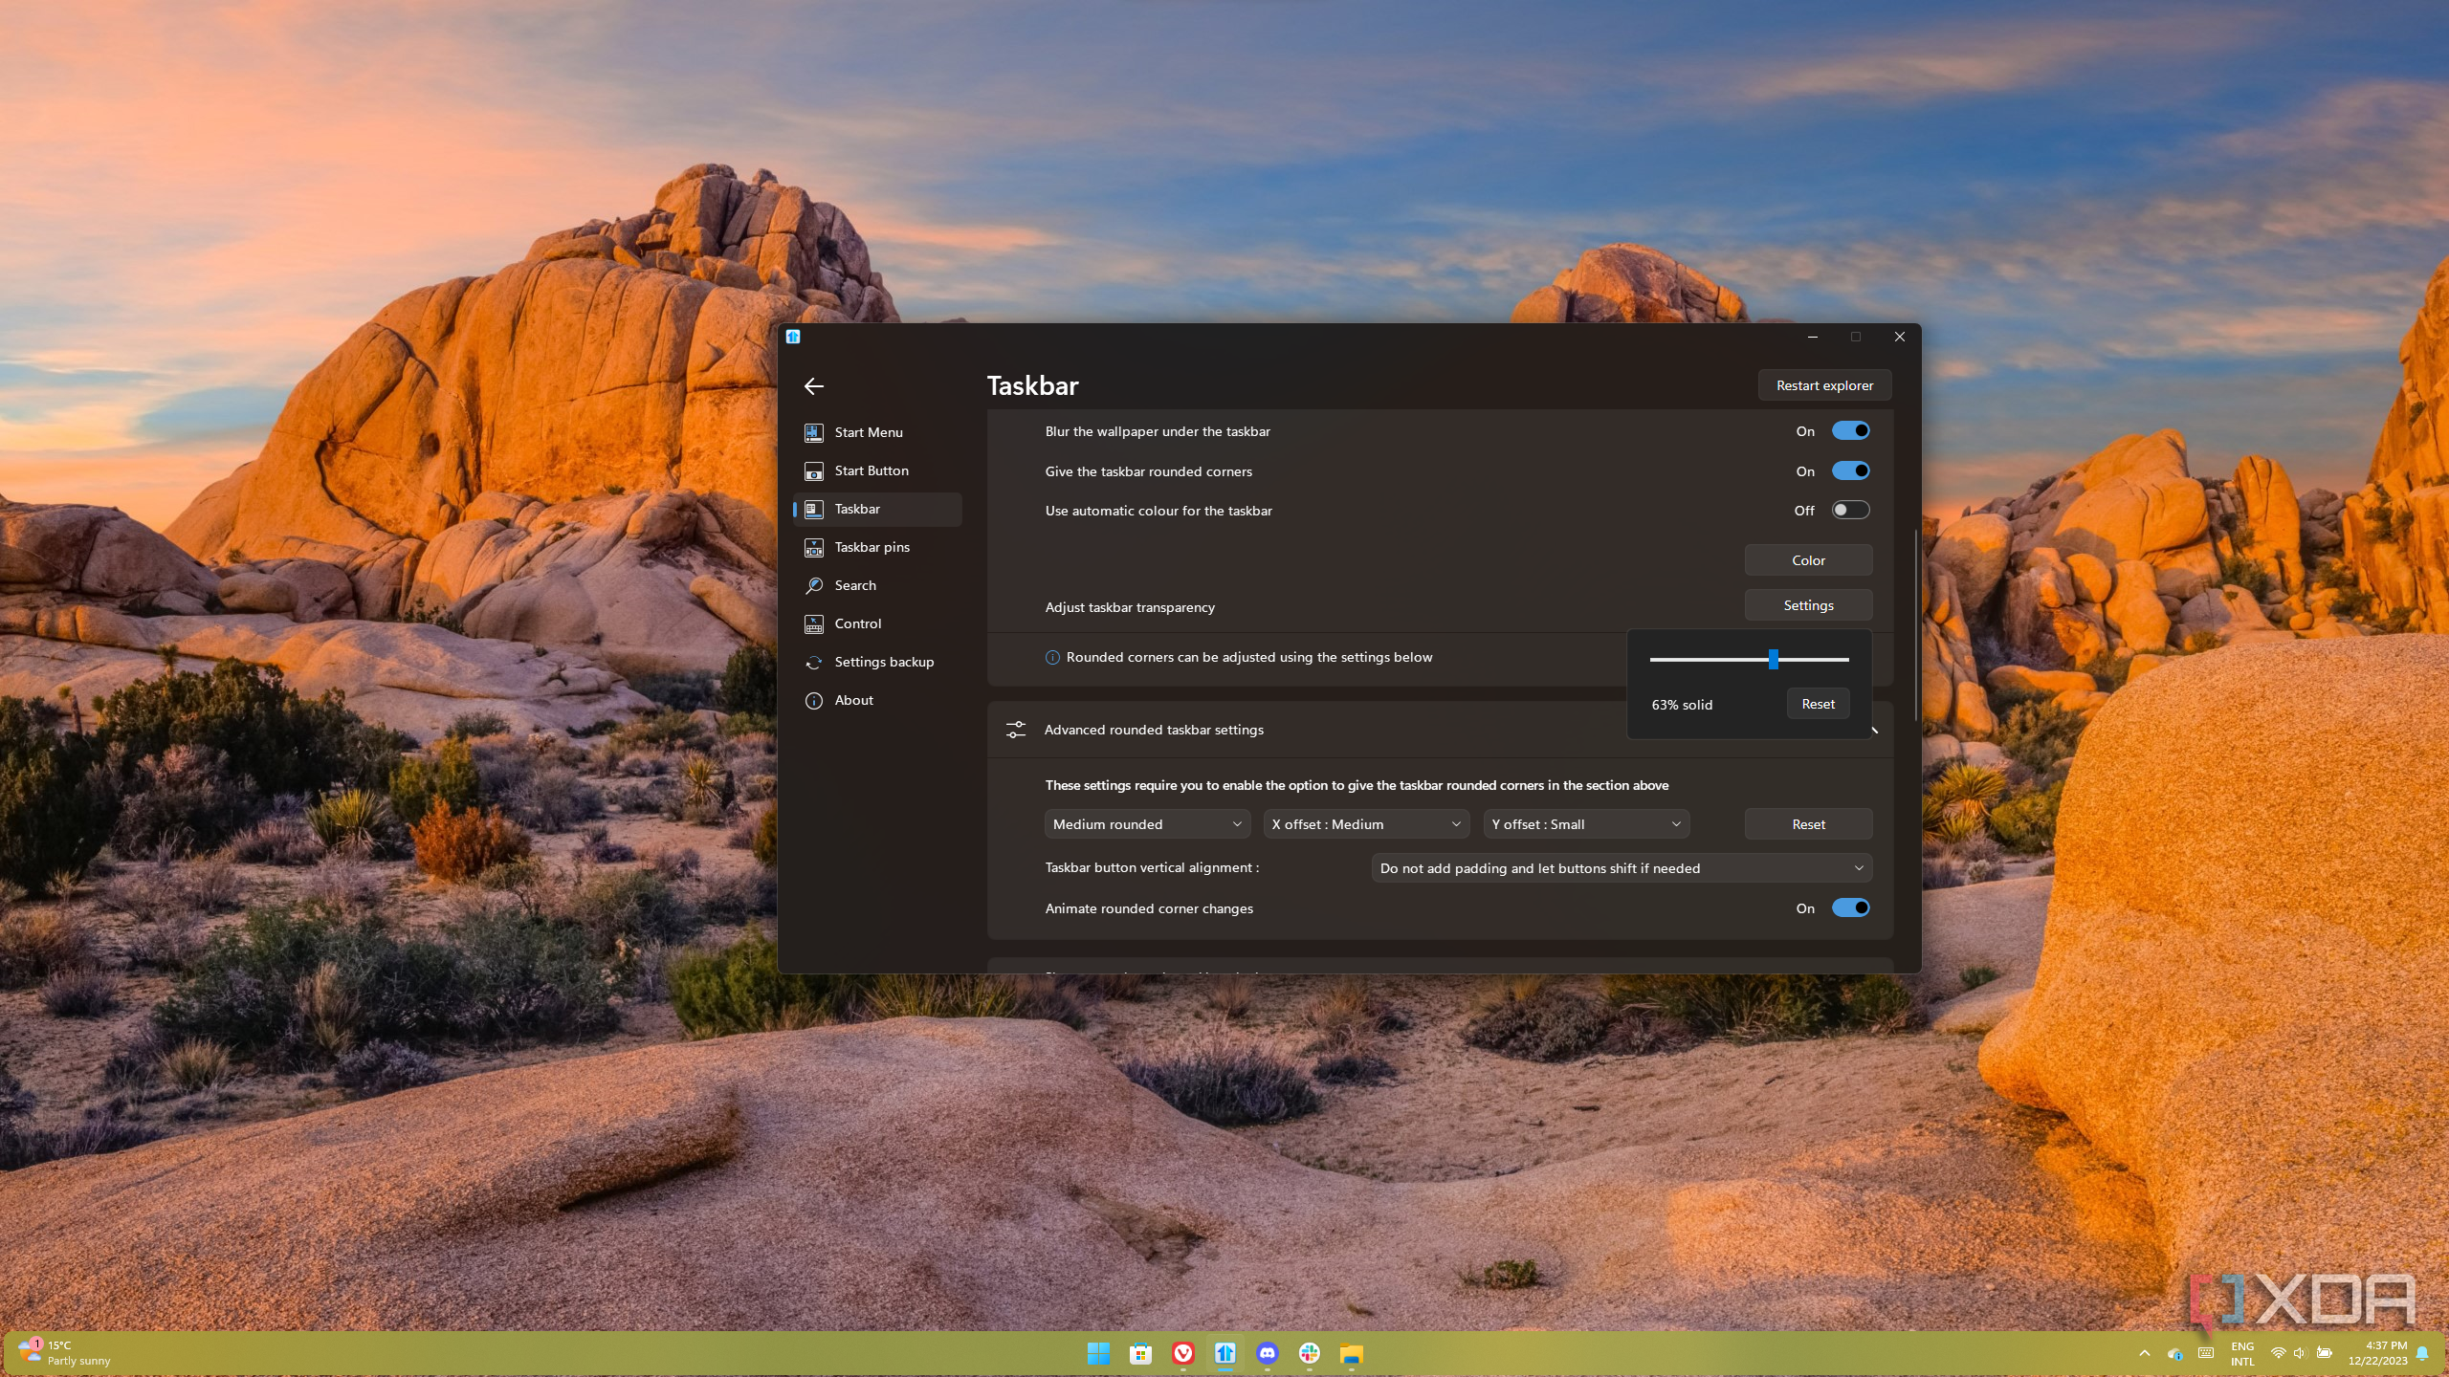Open Windows Start from the taskbar
Screen dimensions: 2449x1377
pyautogui.click(x=1098, y=1353)
